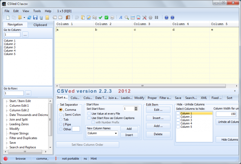The height and width of the screenshot is (164, 241).
Task: Open the Edit menu
Action: (x=16, y=11)
